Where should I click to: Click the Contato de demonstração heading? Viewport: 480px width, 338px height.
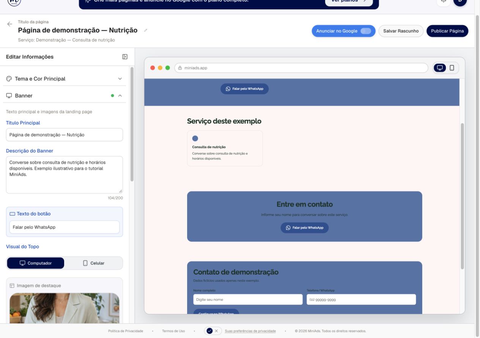pyautogui.click(x=236, y=272)
